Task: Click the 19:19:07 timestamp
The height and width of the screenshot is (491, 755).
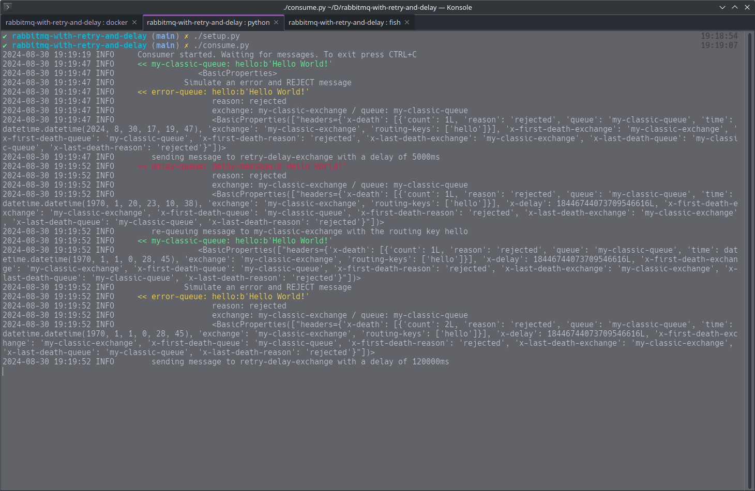Action: 719,45
